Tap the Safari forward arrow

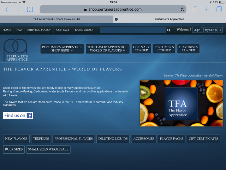18,10
